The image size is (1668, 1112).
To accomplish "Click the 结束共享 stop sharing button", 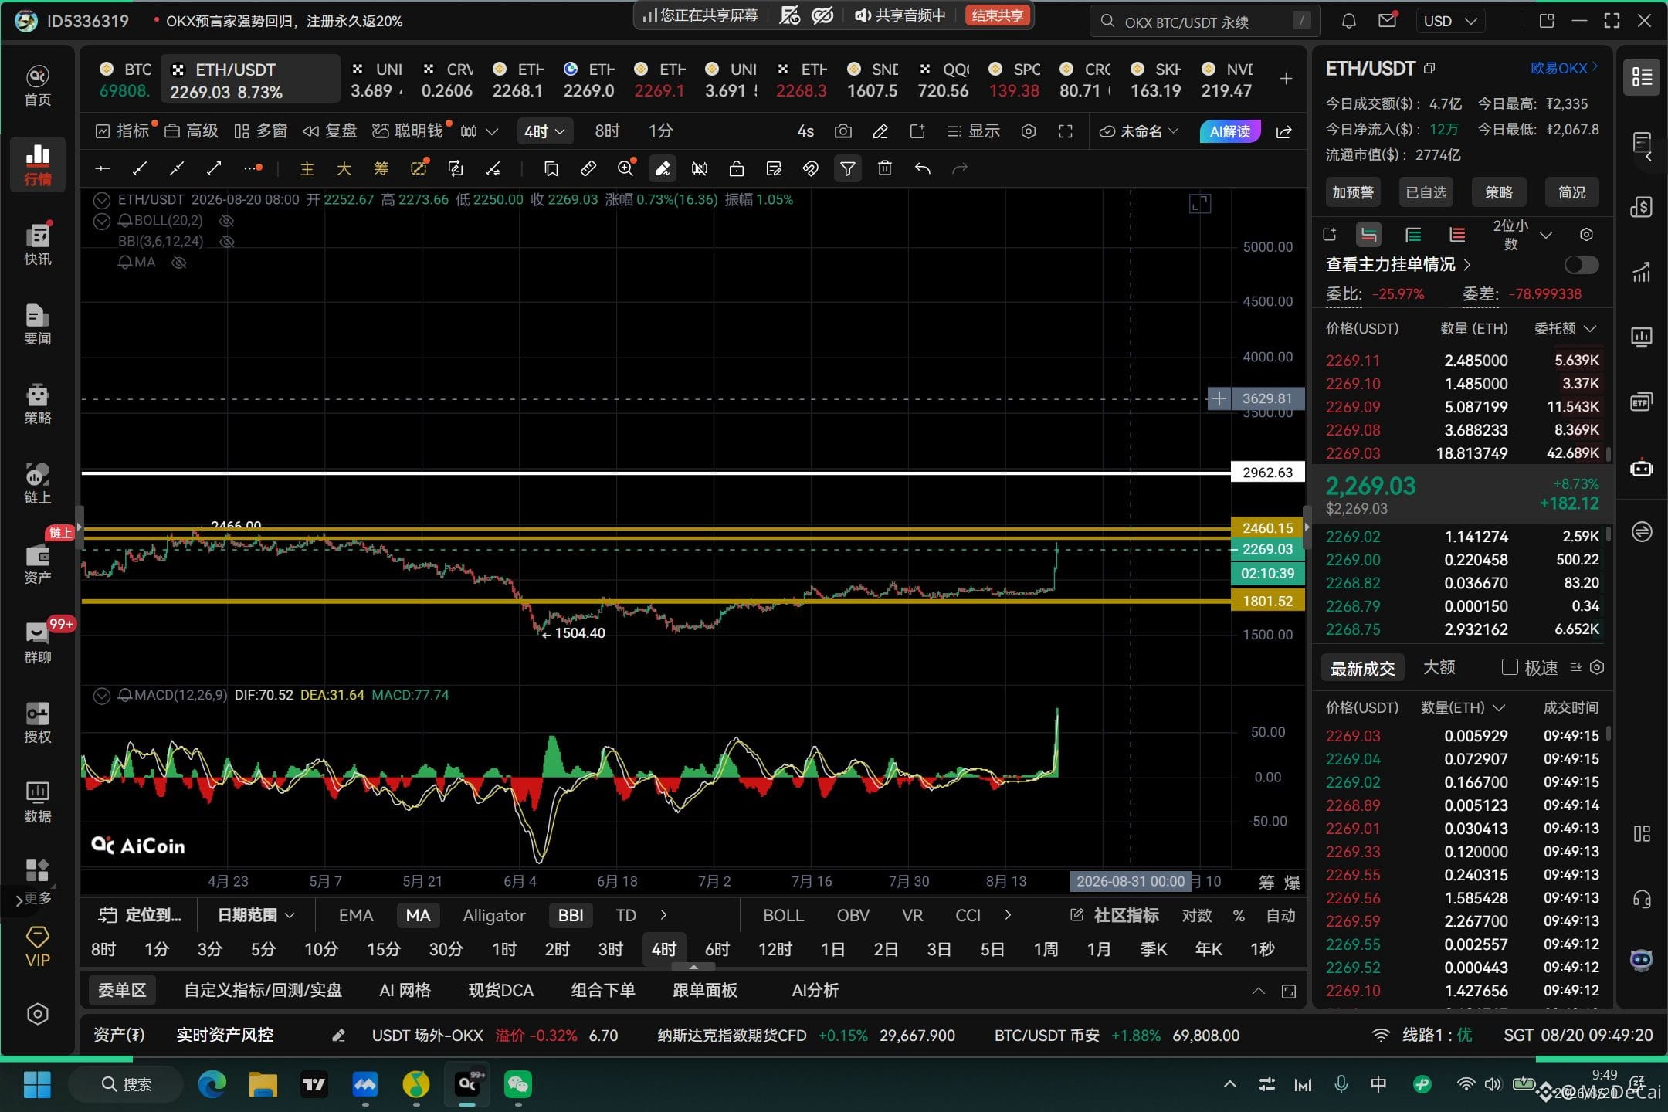I will [997, 15].
